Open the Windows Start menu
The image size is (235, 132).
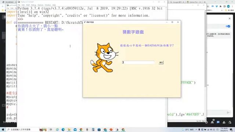coord(3,129)
